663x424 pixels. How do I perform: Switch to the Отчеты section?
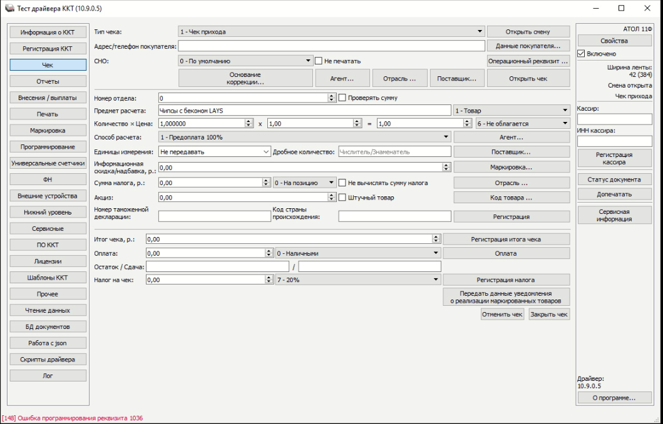pyautogui.click(x=48, y=81)
